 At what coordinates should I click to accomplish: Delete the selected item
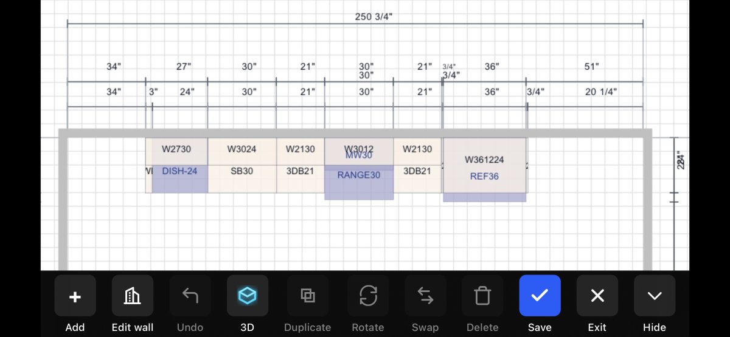point(482,296)
